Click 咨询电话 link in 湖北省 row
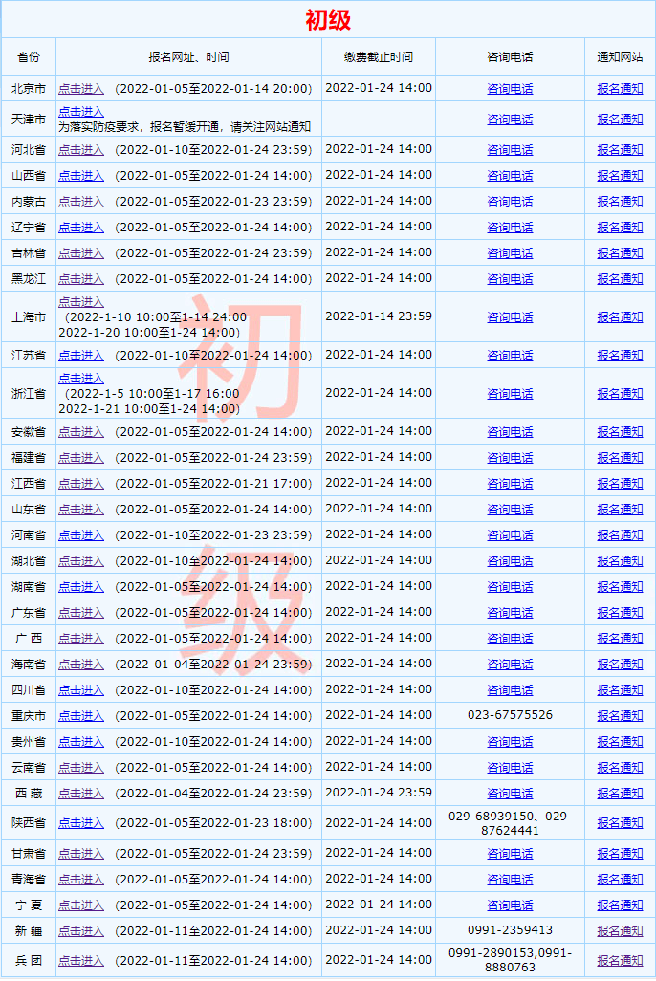The image size is (656, 981). coord(510,561)
